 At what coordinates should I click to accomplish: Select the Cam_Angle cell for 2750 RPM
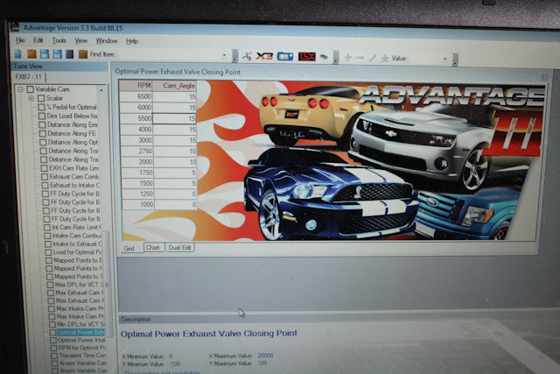175,151
